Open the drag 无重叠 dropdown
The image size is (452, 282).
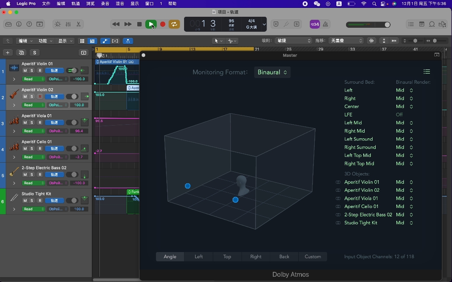coord(346,41)
